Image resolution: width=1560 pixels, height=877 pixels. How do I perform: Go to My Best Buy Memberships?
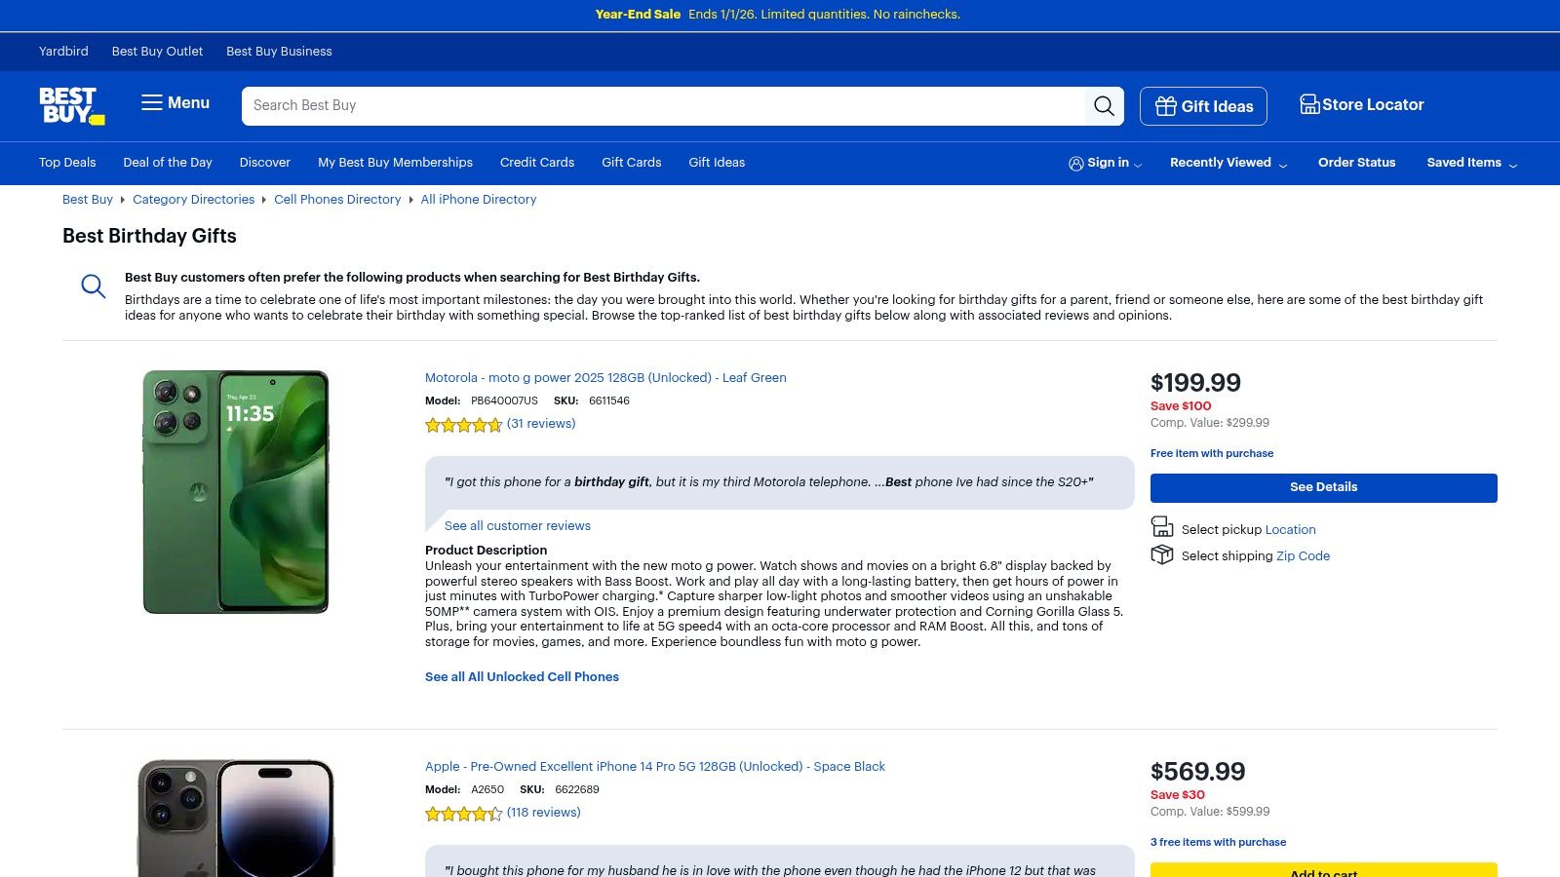tap(395, 163)
